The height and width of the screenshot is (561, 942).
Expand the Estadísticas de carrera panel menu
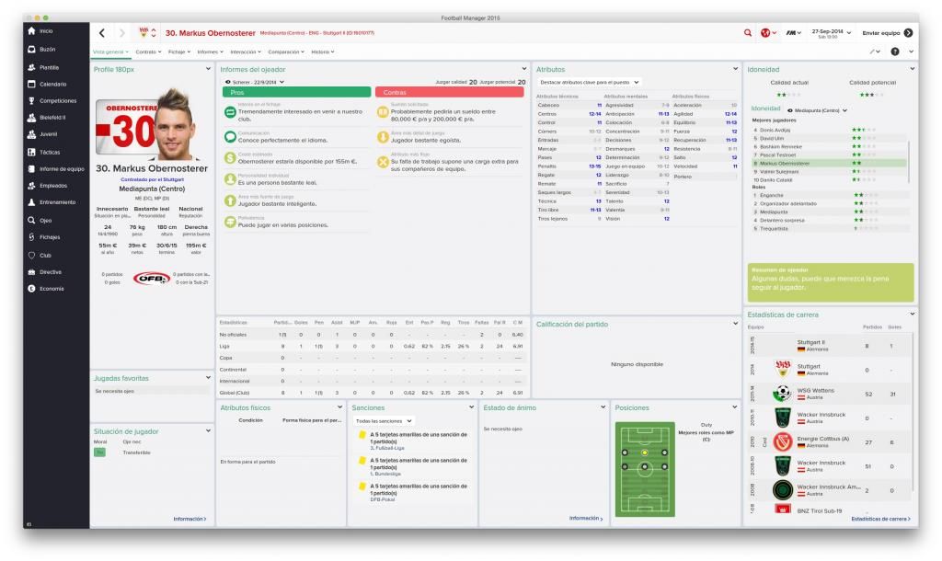click(x=912, y=315)
